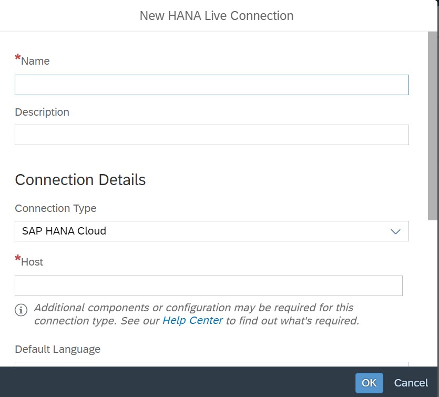Image resolution: width=439 pixels, height=397 pixels.
Task: Click the additional components note text
Action: tap(197, 314)
